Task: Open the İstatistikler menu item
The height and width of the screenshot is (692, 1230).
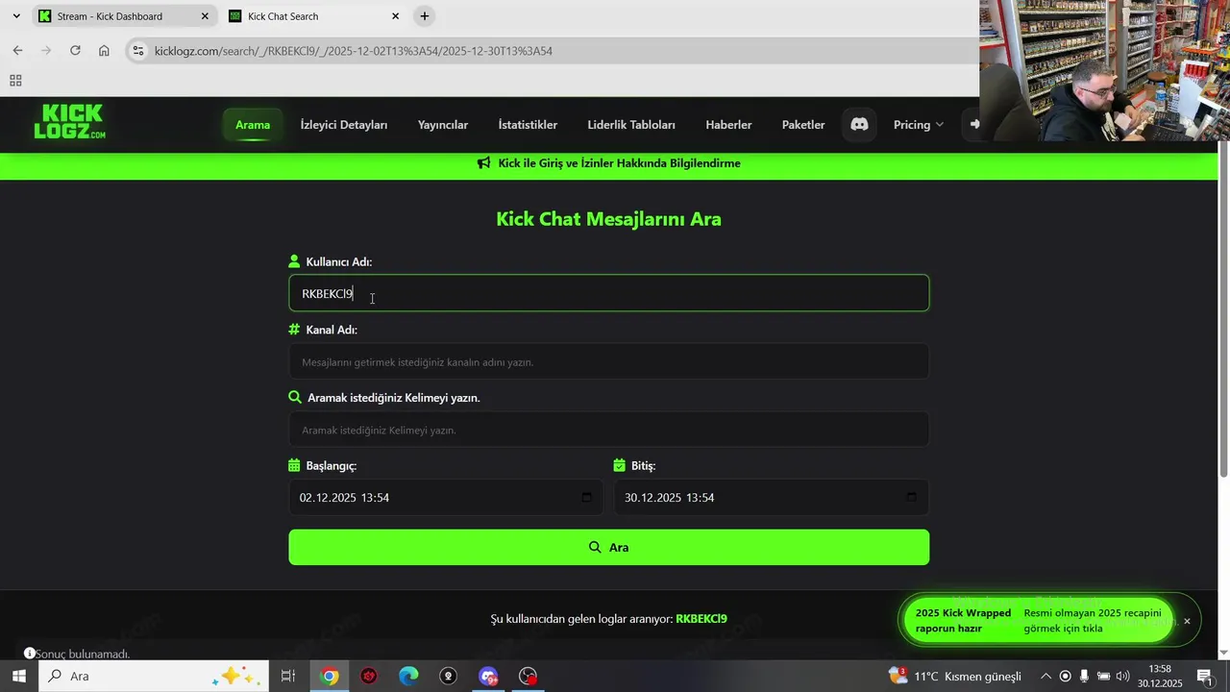Action: pos(528,125)
